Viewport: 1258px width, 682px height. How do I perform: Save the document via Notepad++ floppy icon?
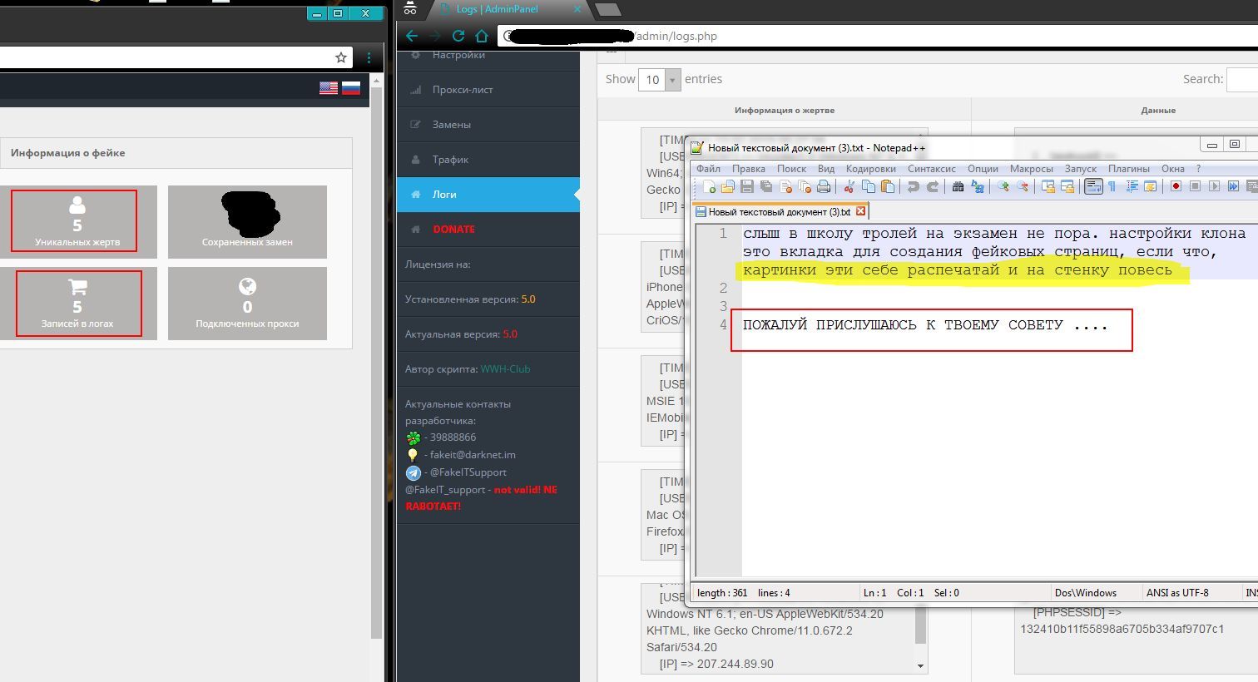[746, 186]
